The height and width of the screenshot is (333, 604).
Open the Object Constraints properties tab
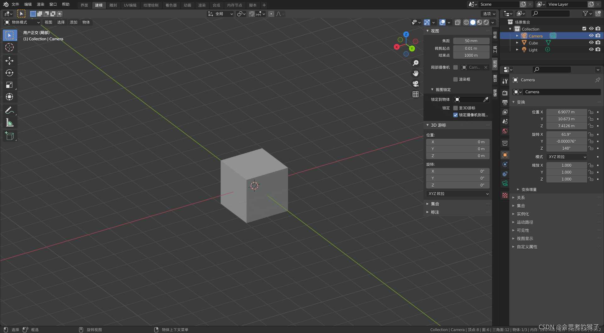505,174
